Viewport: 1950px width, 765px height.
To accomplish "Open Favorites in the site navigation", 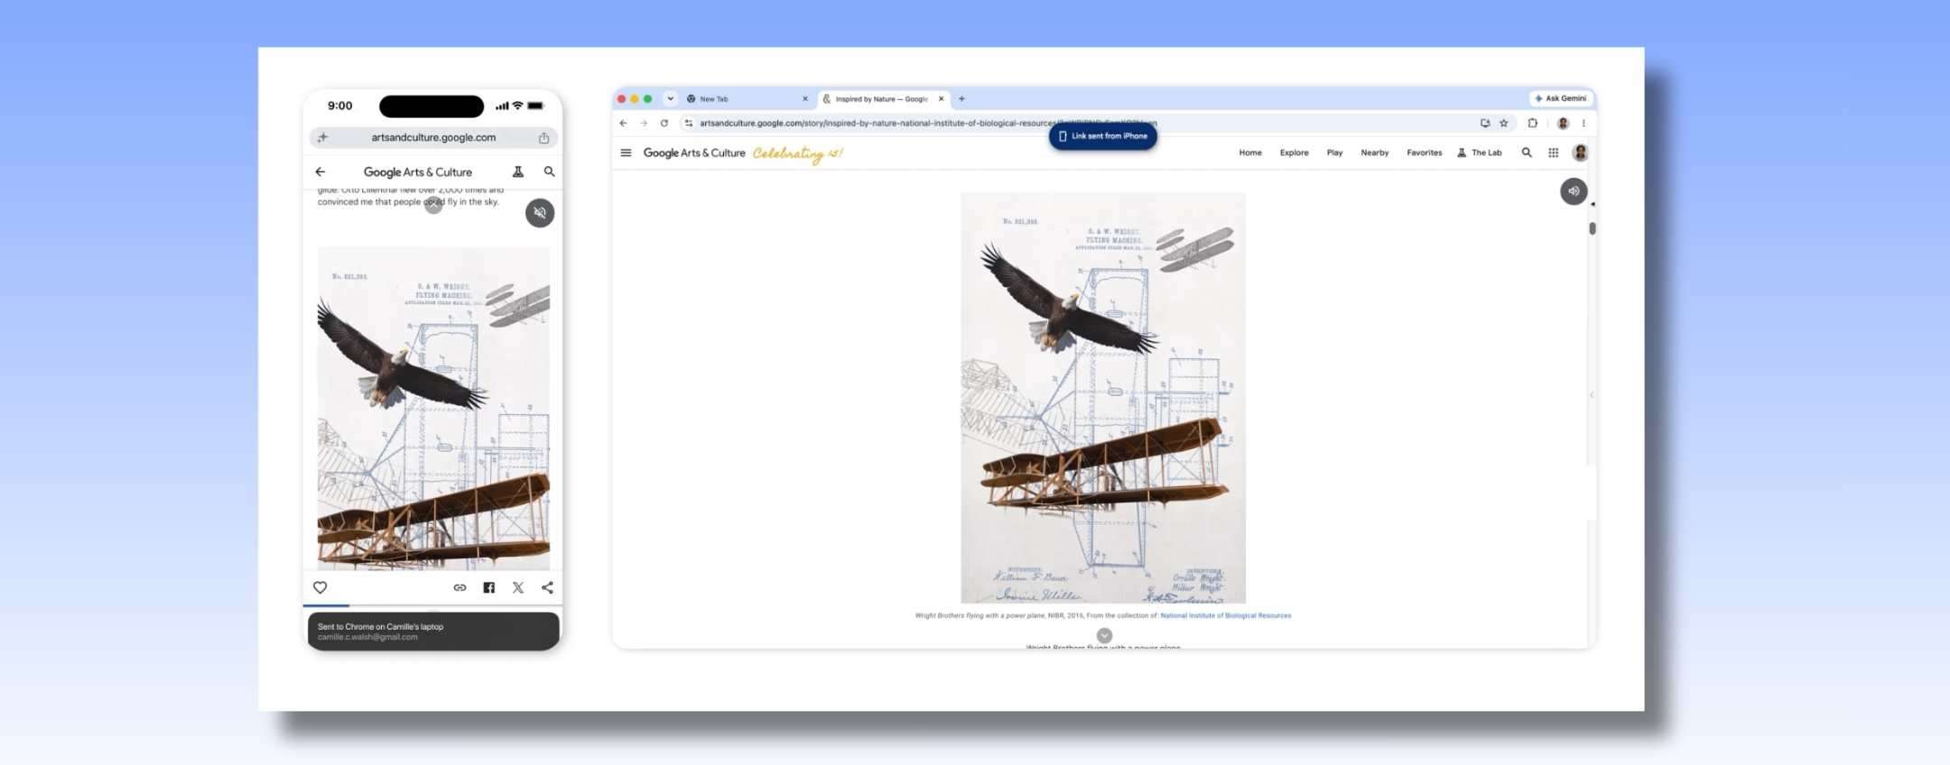I will click(x=1425, y=152).
